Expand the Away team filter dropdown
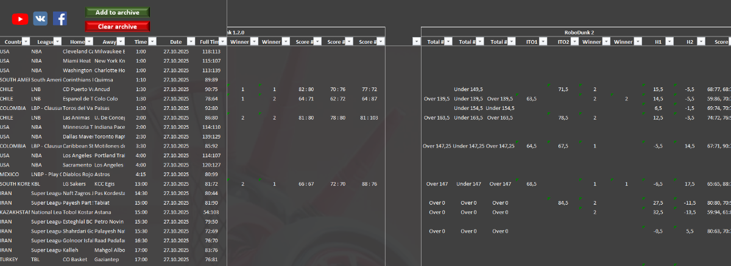This screenshot has width=731, height=266. tap(121, 42)
